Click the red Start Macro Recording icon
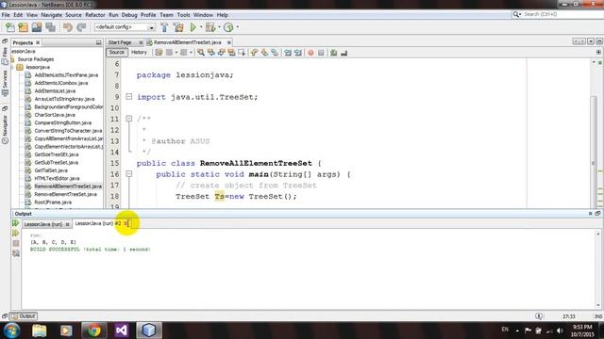604x339 pixels. (x=310, y=53)
